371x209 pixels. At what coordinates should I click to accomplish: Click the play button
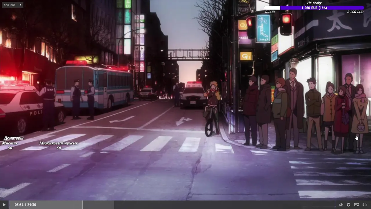click(4, 205)
